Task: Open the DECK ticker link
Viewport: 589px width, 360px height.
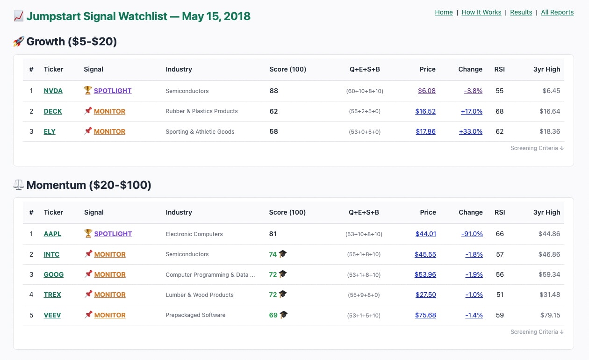Action: tap(53, 111)
